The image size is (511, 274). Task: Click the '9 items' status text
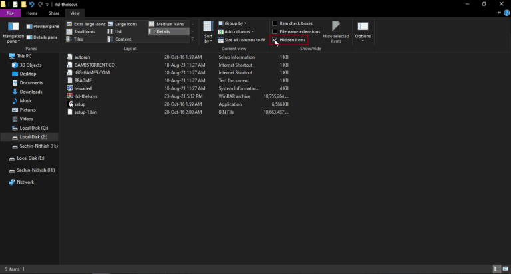point(12,269)
